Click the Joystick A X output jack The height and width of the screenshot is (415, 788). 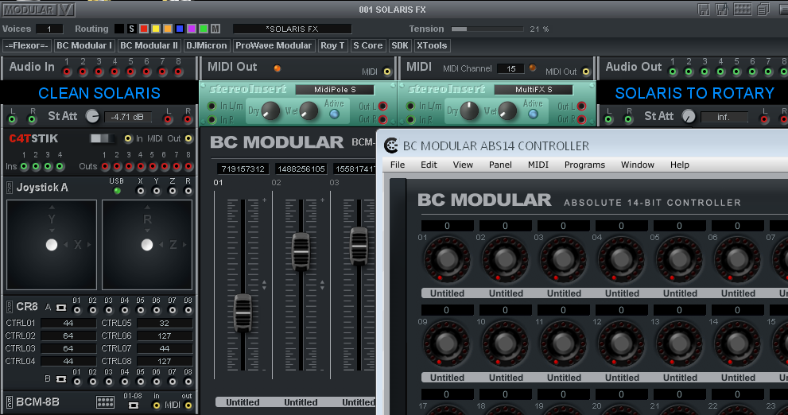140,191
